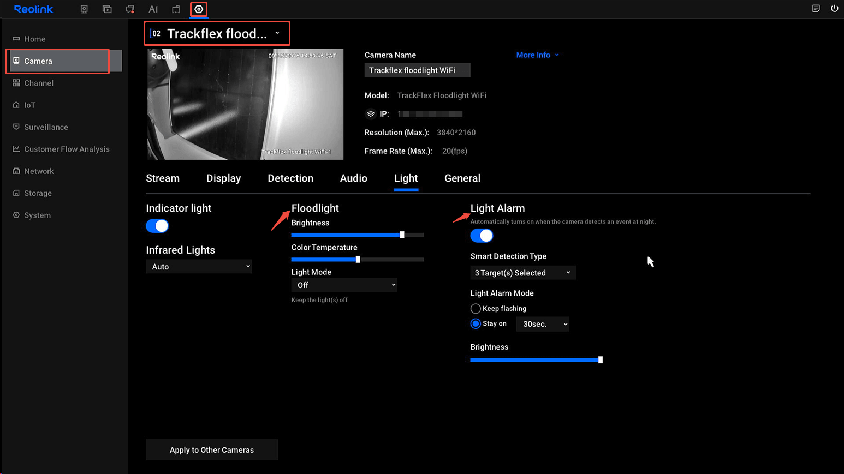Open the door/device icon next to AI
Image resolution: width=844 pixels, height=474 pixels.
176,9
